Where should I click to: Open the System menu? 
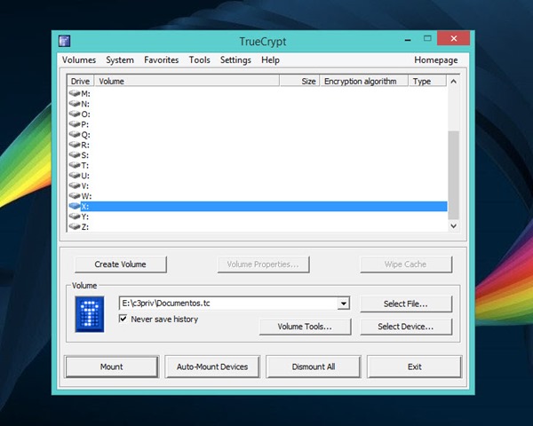120,60
